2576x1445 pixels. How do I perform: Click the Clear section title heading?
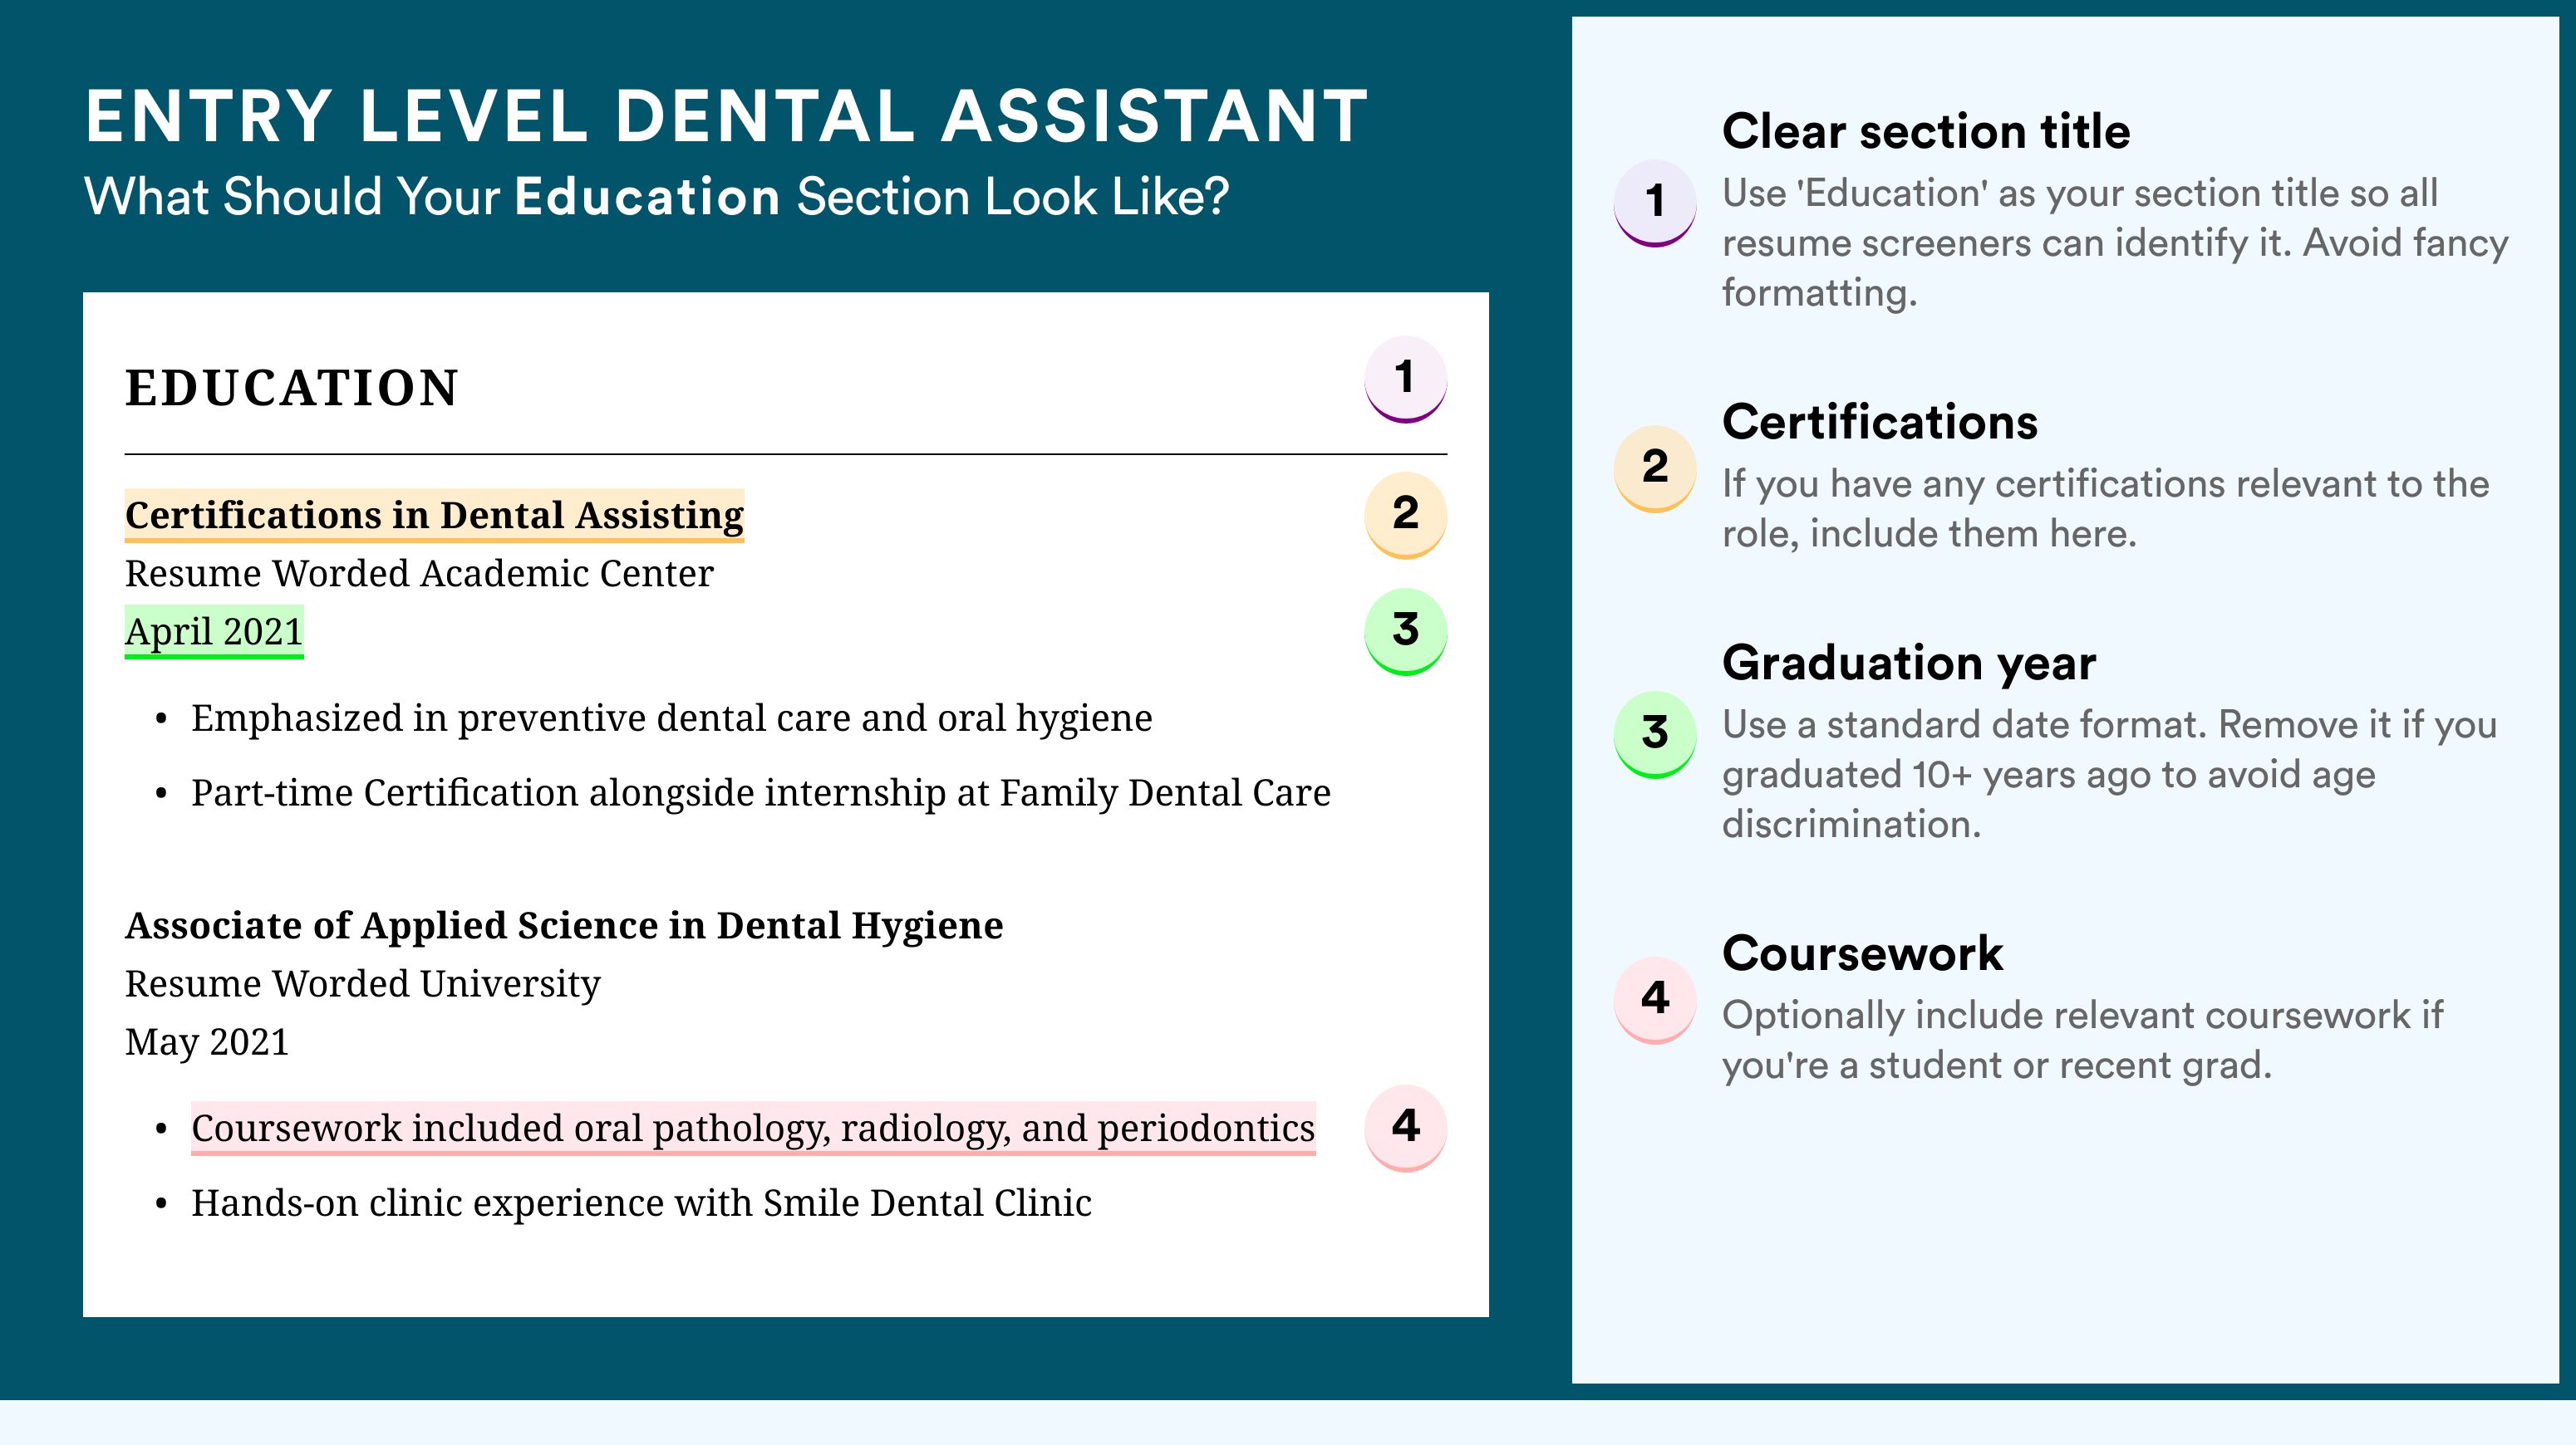point(1926,131)
